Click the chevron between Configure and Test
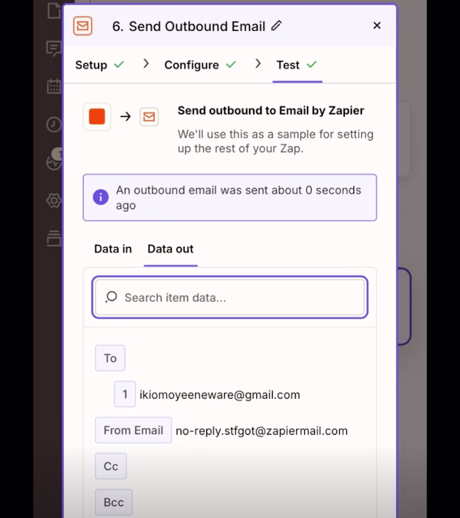460x518 pixels. coord(258,64)
